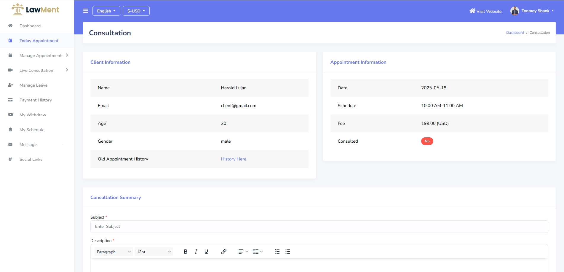Click the Live Consultation video camera icon

pos(10,70)
